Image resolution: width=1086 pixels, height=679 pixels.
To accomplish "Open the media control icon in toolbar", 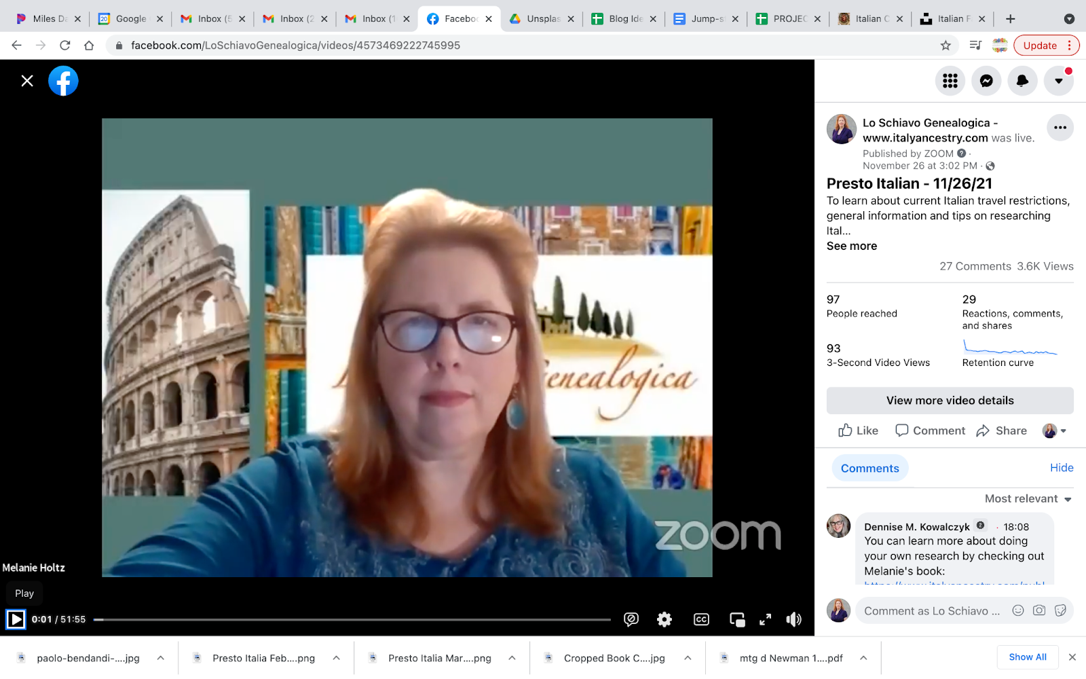I will click(975, 45).
